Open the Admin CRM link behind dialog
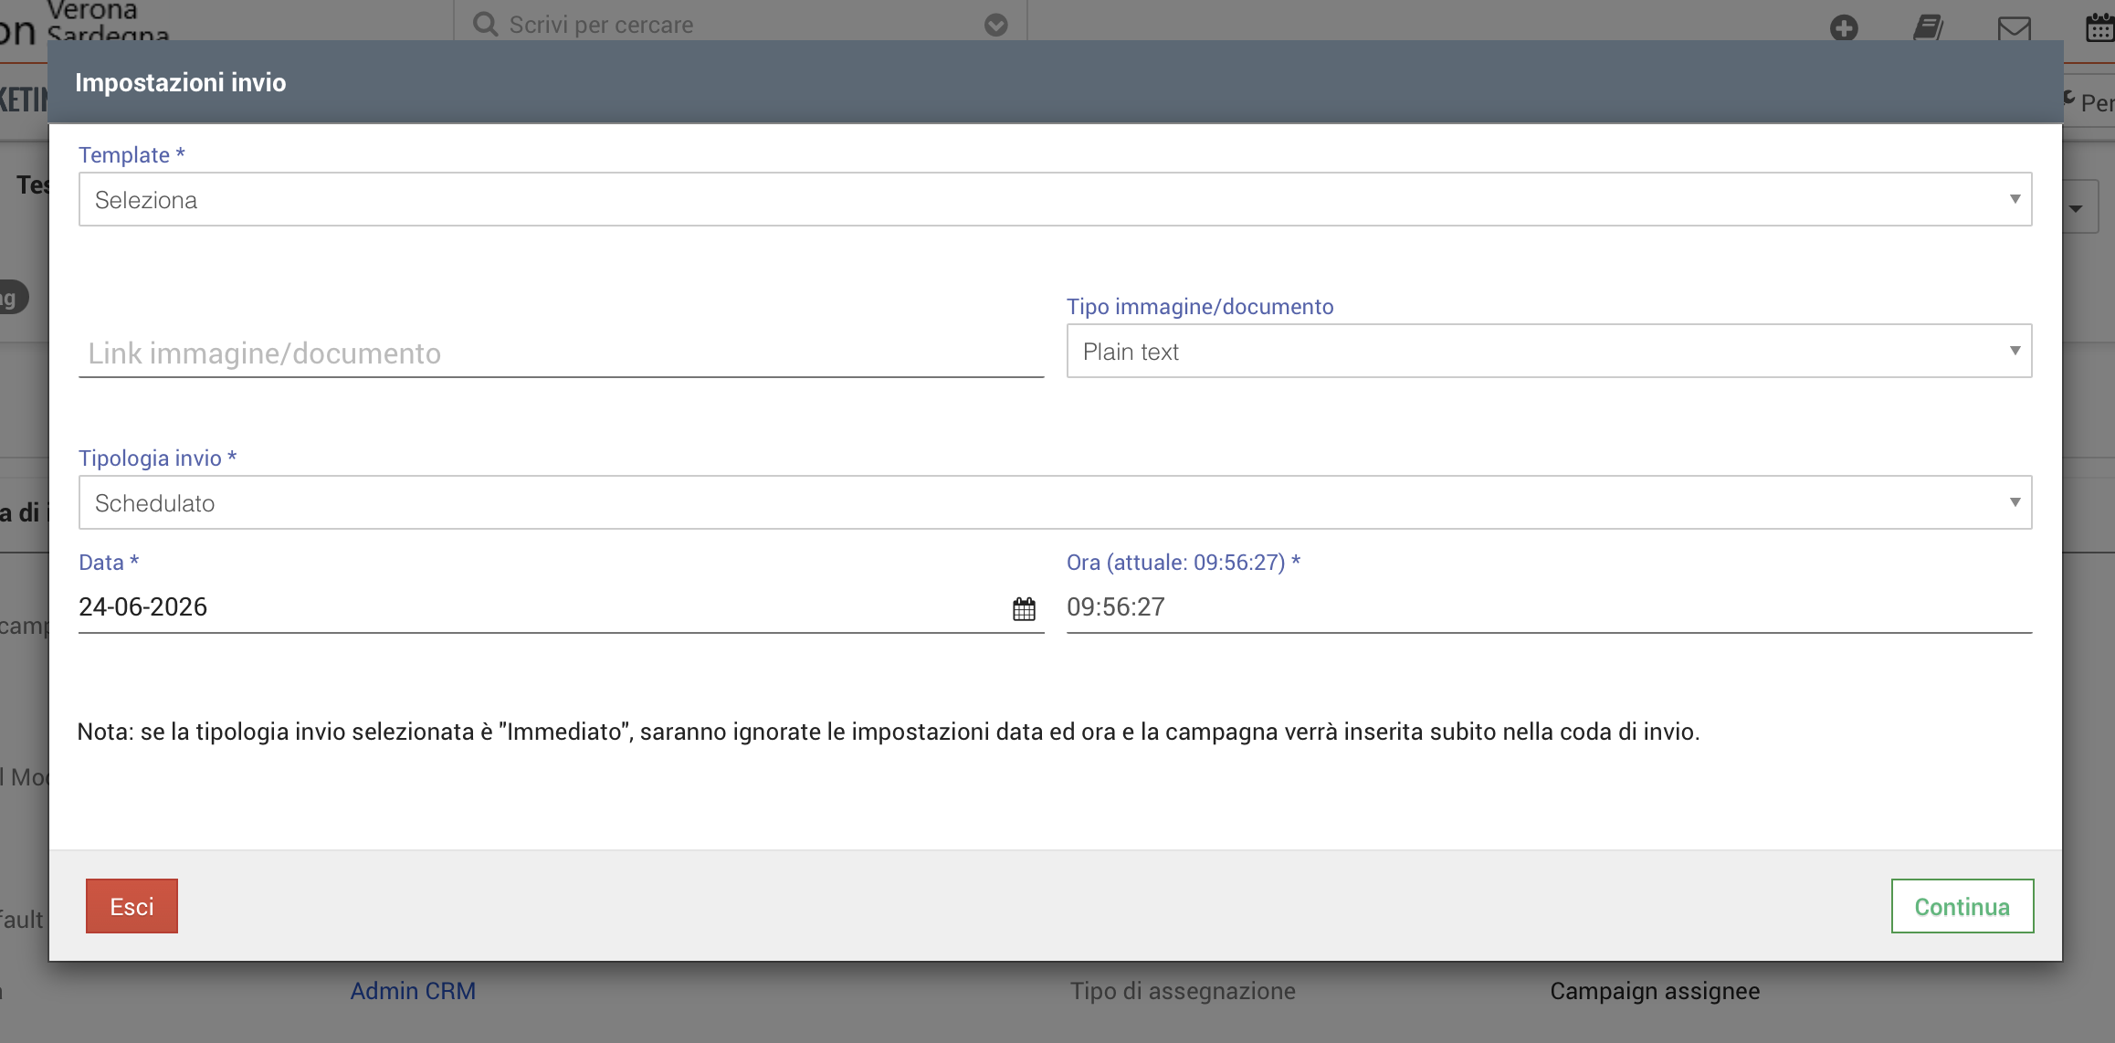Viewport: 2115px width, 1043px height. (x=413, y=991)
